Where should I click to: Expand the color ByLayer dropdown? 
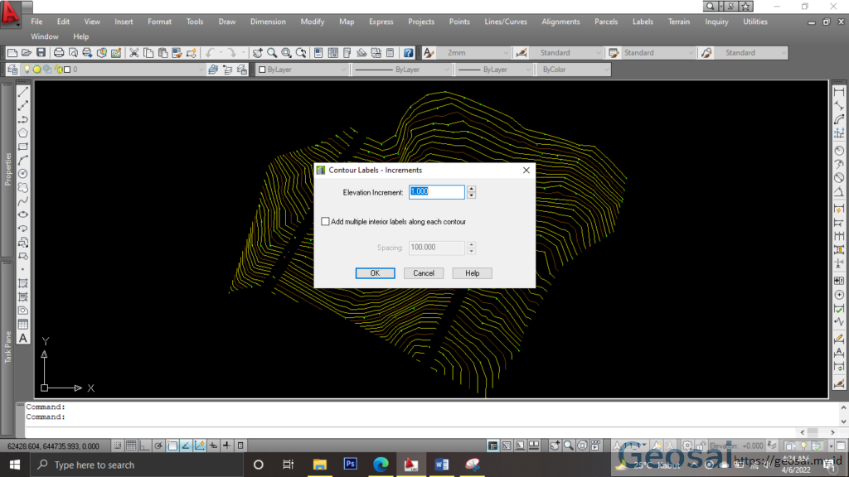pyautogui.click(x=344, y=70)
